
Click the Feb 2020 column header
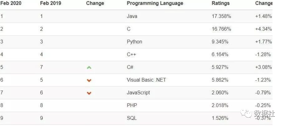point(11,3)
